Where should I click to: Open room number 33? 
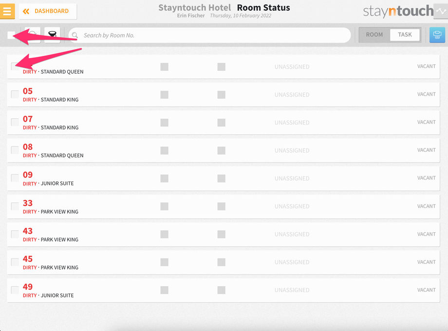click(x=28, y=203)
